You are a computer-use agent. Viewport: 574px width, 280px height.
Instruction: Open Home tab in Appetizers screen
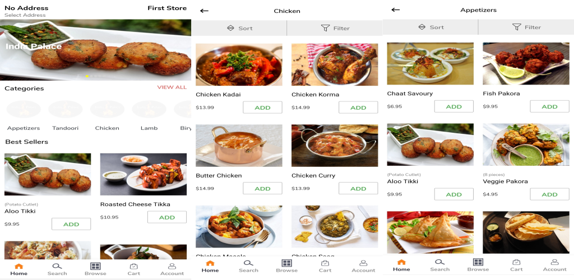pos(401,265)
